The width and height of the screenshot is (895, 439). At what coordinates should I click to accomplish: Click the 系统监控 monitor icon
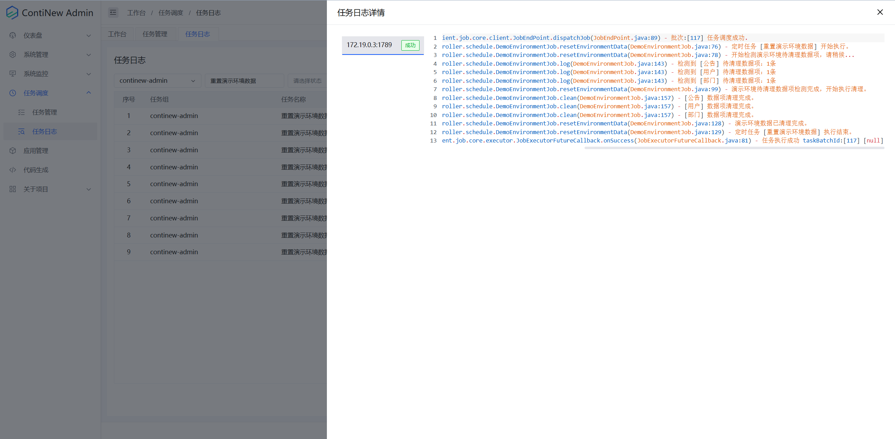[13, 74]
